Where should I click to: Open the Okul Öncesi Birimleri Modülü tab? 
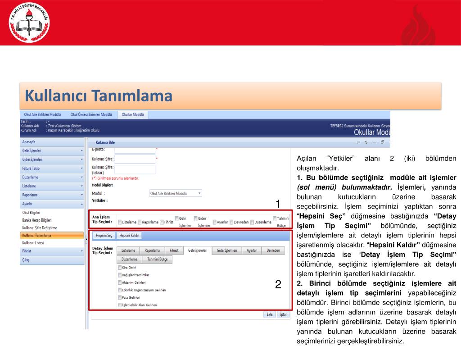[x=91, y=114]
